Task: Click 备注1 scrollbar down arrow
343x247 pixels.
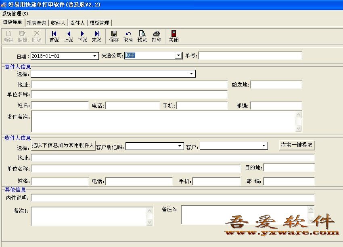Action: click(150, 222)
